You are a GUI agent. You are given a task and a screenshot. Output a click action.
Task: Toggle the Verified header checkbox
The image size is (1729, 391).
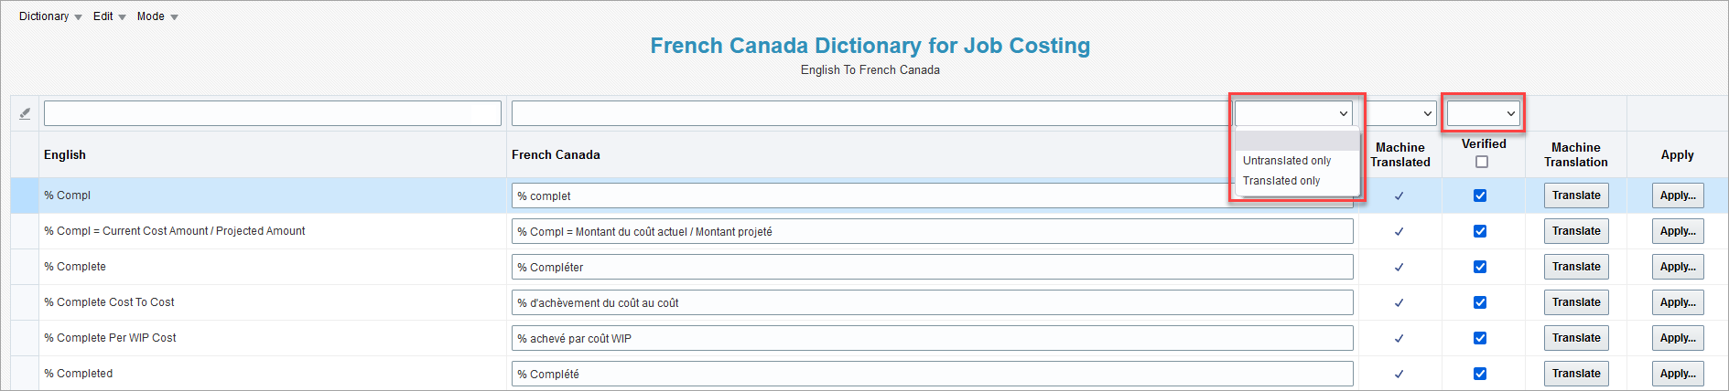(1482, 162)
